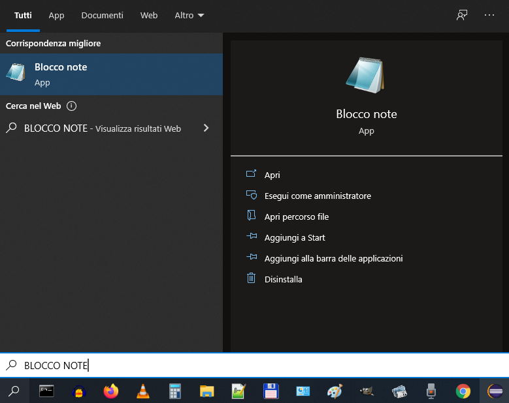
Task: Click Apri percorso file
Action: (x=297, y=216)
